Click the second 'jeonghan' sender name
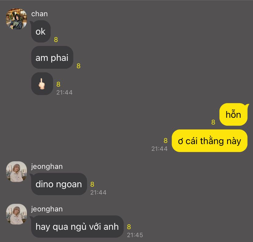Viewport: 253px width, 242px height. 47,209
